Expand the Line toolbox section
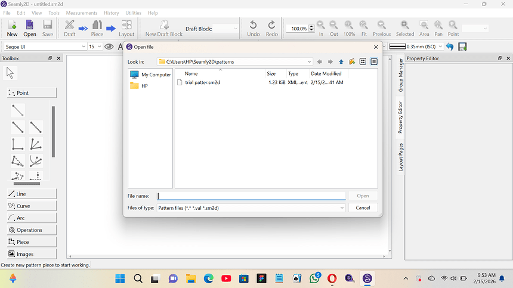 tap(32, 194)
